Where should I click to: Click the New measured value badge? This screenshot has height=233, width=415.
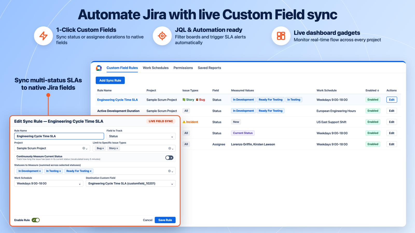click(236, 122)
